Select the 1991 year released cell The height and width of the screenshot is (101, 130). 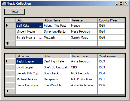(111, 79)
